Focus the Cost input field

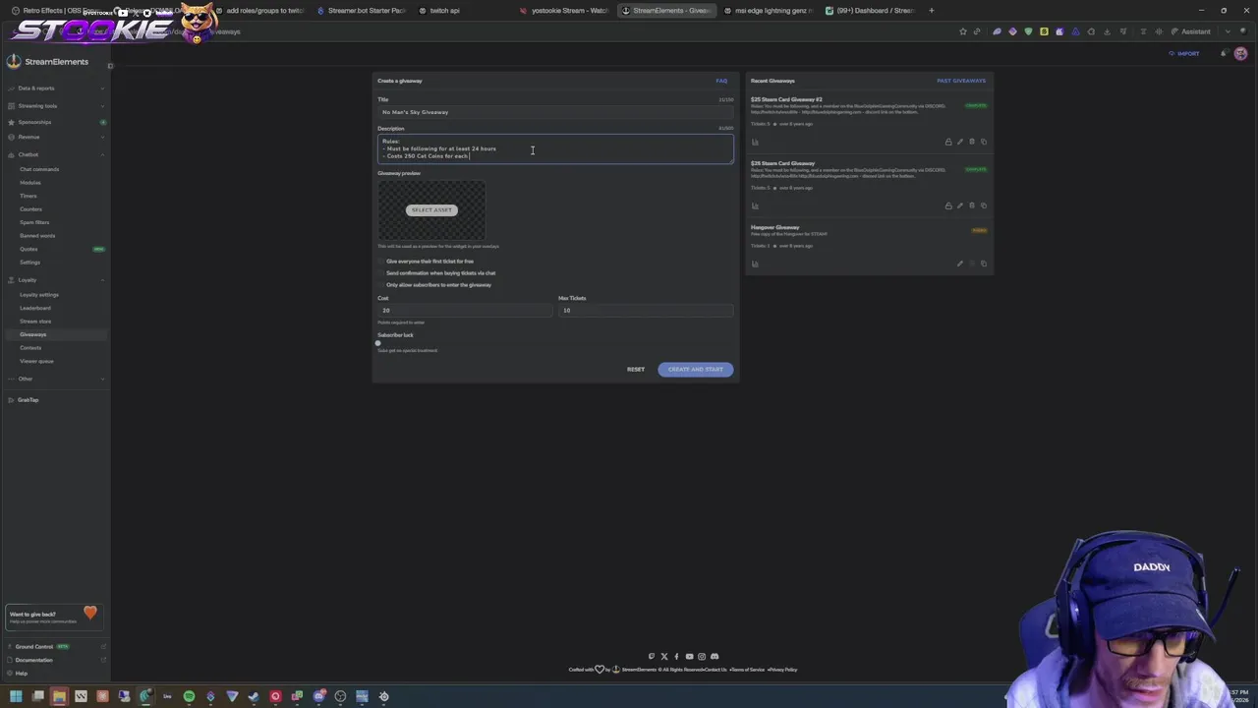(x=465, y=311)
